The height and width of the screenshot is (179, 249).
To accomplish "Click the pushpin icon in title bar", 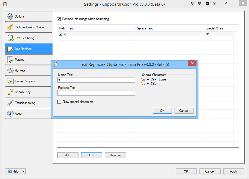I will (x=226, y=3).
